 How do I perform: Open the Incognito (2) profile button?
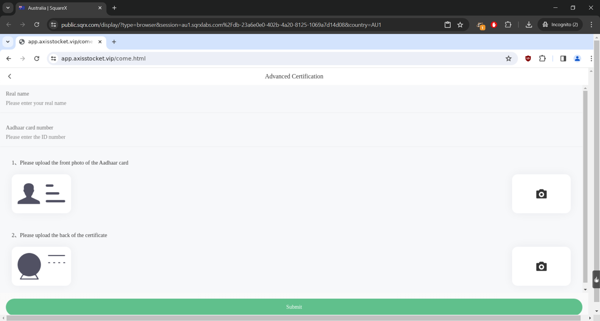tap(560, 25)
